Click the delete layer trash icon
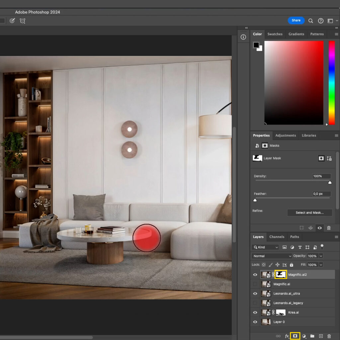340x340 pixels. pos(329,336)
